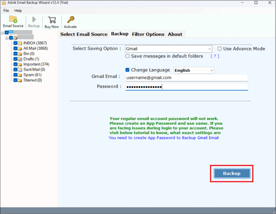The image size is (276, 214).
Task: Click the Email Source toolbar icon
Action: coord(13,19)
